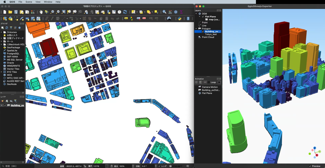This screenshot has height=168, width=325.
Task: Click coordinate axes gizmo in 3D preview
Action: click(315, 152)
